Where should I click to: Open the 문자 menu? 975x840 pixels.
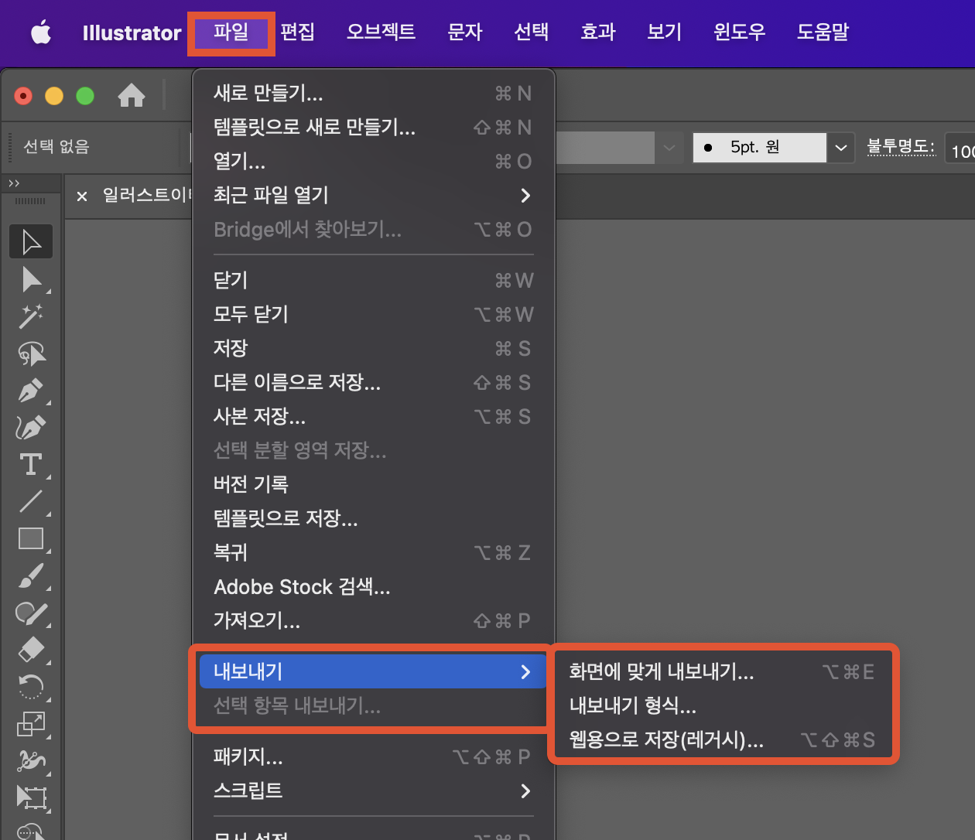[x=465, y=32]
